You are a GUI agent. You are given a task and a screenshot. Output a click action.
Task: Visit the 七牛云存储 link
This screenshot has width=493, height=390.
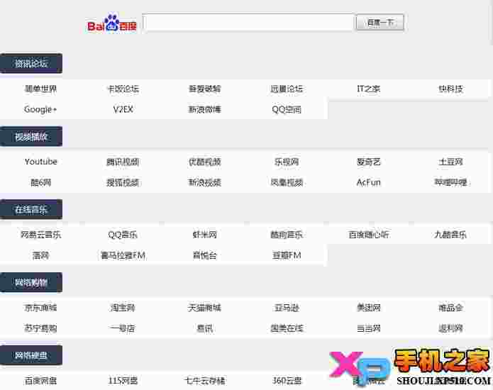coord(205,381)
